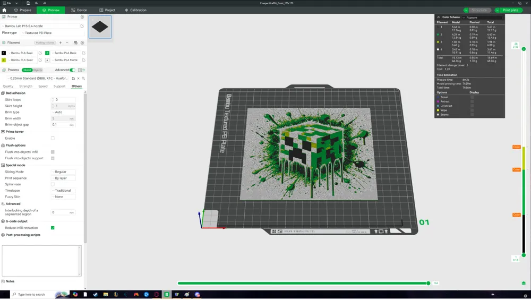531x300 pixels.
Task: Add a filament with the plus icon
Action: coord(61,42)
